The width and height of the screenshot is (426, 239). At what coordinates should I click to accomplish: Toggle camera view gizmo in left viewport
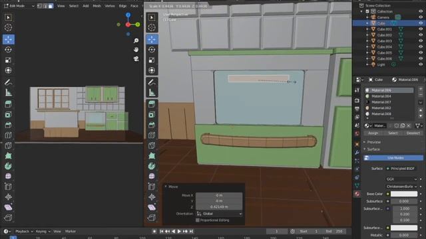(136, 59)
